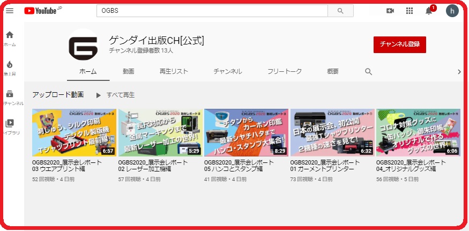Image resolution: width=469 pixels, height=231 pixels.
Task: Click the 56 回視聴・5 日前 text
Action: 398,179
